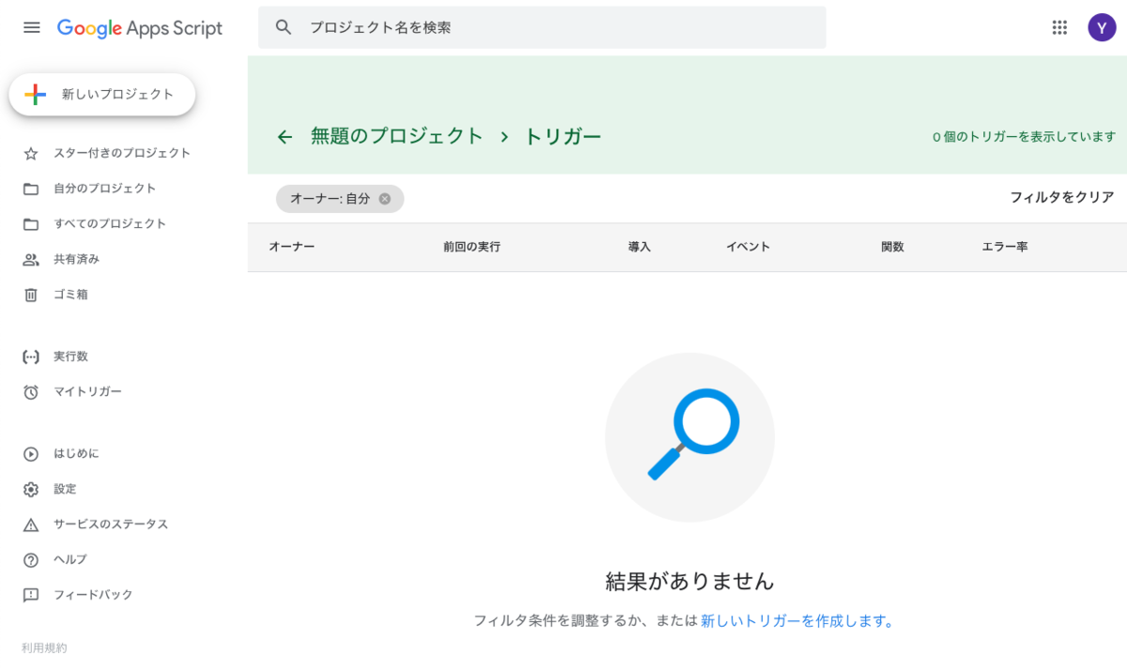Viewport: 1127px width, 669px height.
Task: Open the Feedback panel icon
Action: click(29, 594)
